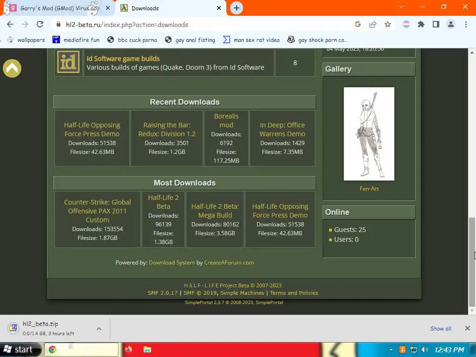This screenshot has height=357, width=476.
Task: Click Show all downloads
Action: click(x=441, y=329)
